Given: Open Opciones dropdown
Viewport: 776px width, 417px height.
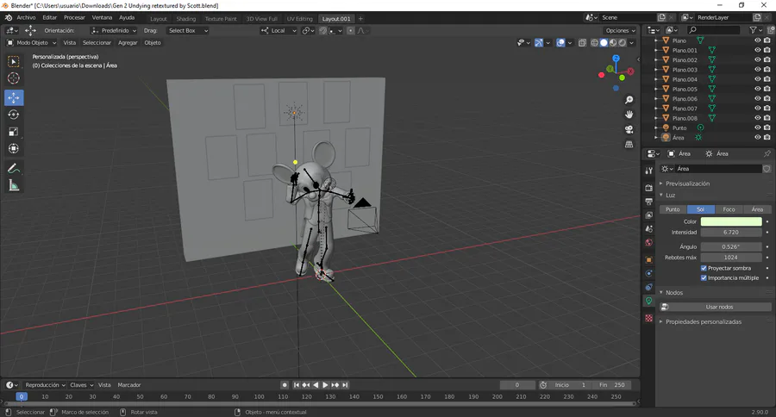Looking at the screenshot, I should click(x=620, y=31).
